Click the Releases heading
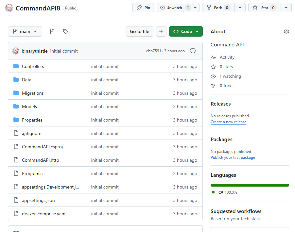Screen dimensions: 295x232 pos(221,104)
